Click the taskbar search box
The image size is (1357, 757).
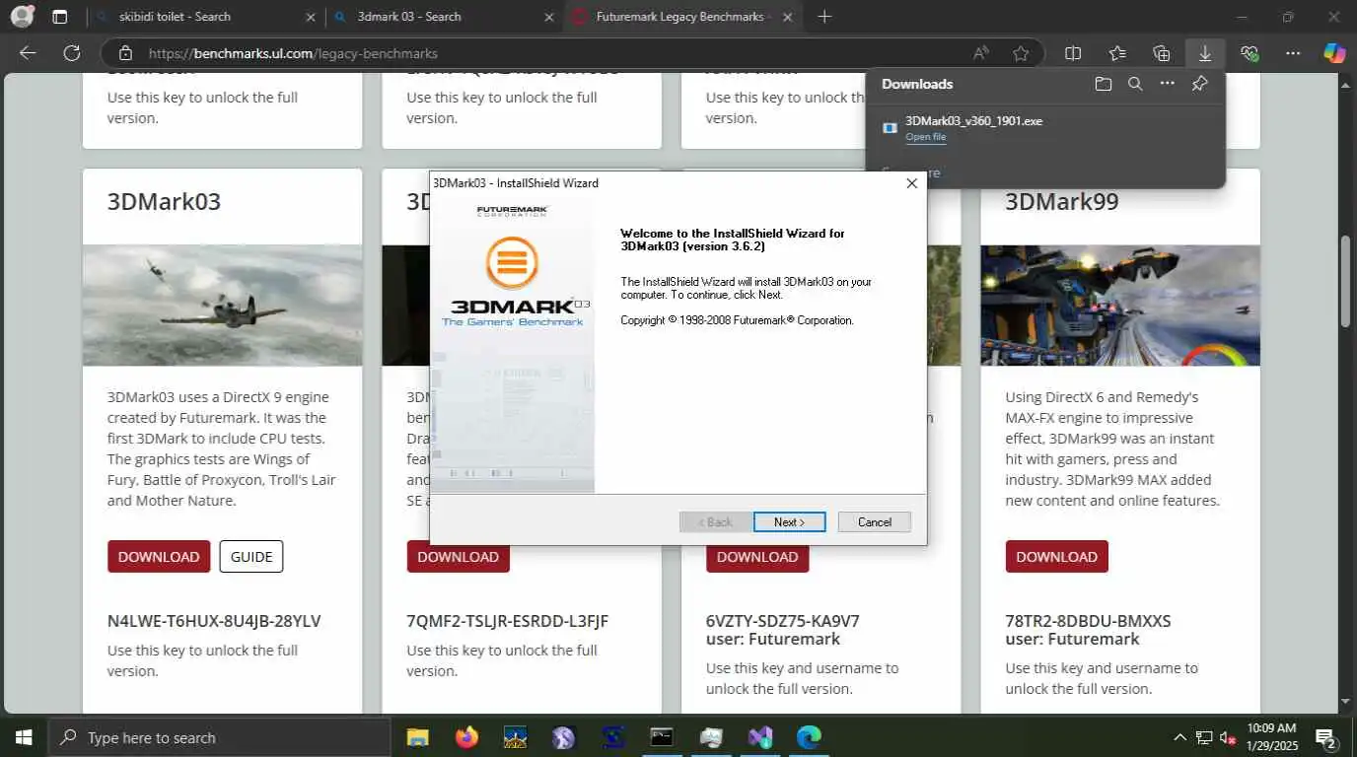pos(219,737)
